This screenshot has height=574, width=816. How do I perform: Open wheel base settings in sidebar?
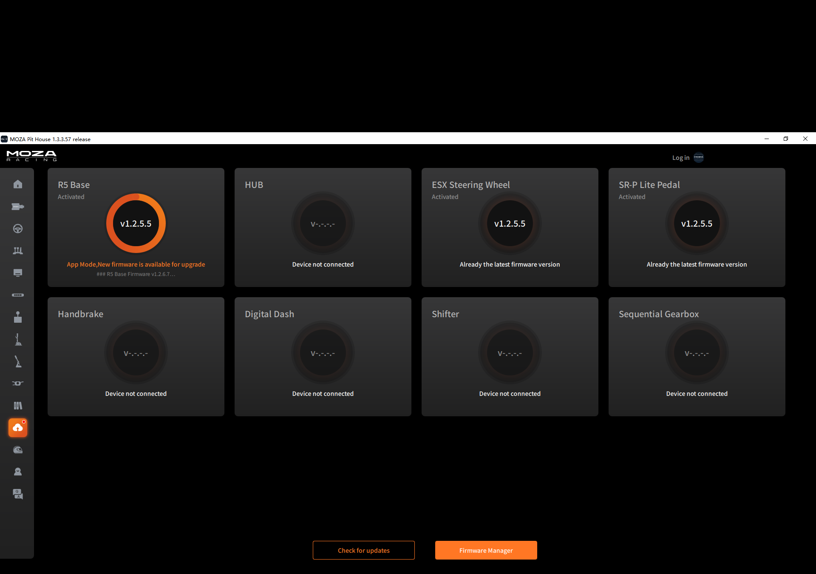point(17,207)
